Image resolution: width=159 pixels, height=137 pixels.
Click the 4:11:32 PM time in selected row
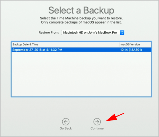(x=54, y=50)
